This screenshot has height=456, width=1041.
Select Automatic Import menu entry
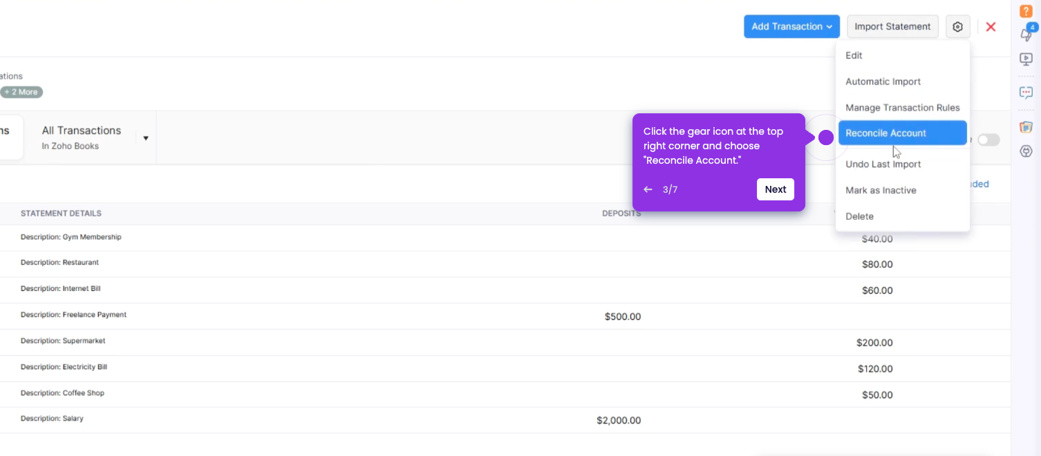click(902, 82)
